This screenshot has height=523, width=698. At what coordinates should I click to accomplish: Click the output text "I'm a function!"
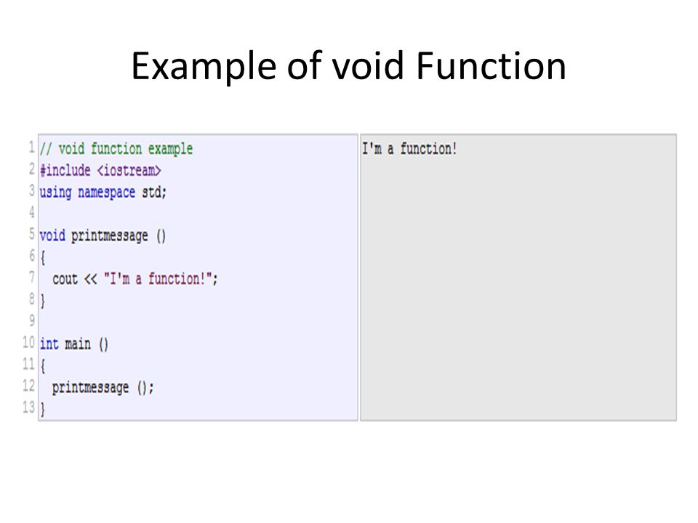click(409, 148)
